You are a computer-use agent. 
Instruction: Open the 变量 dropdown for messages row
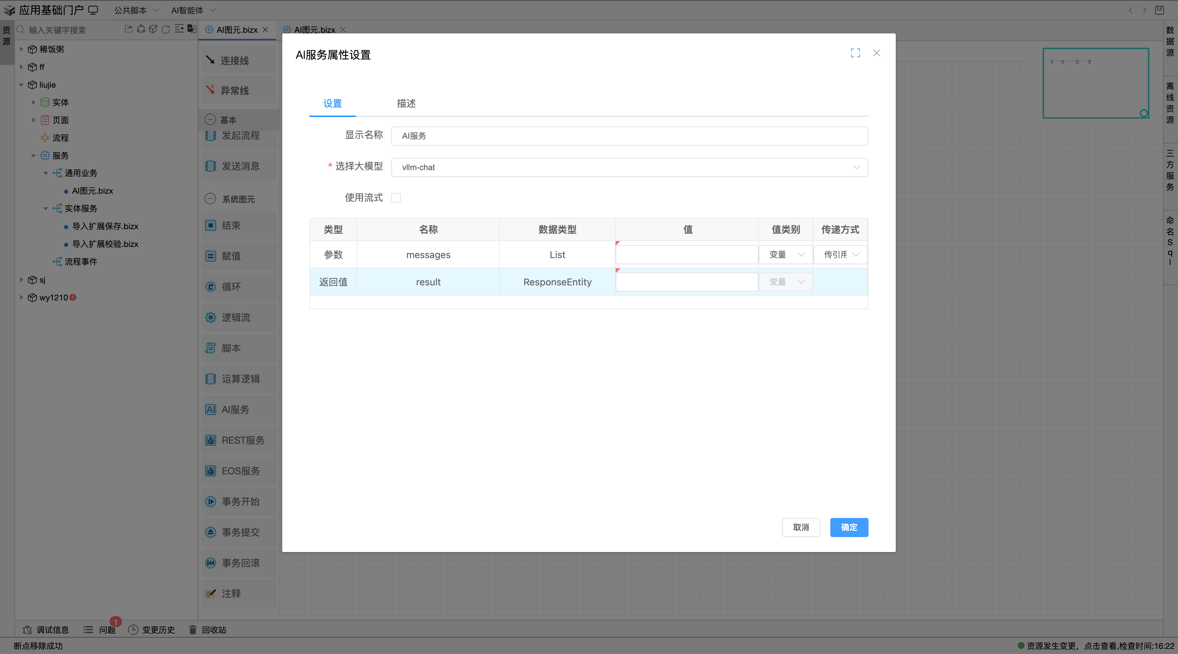pyautogui.click(x=785, y=255)
